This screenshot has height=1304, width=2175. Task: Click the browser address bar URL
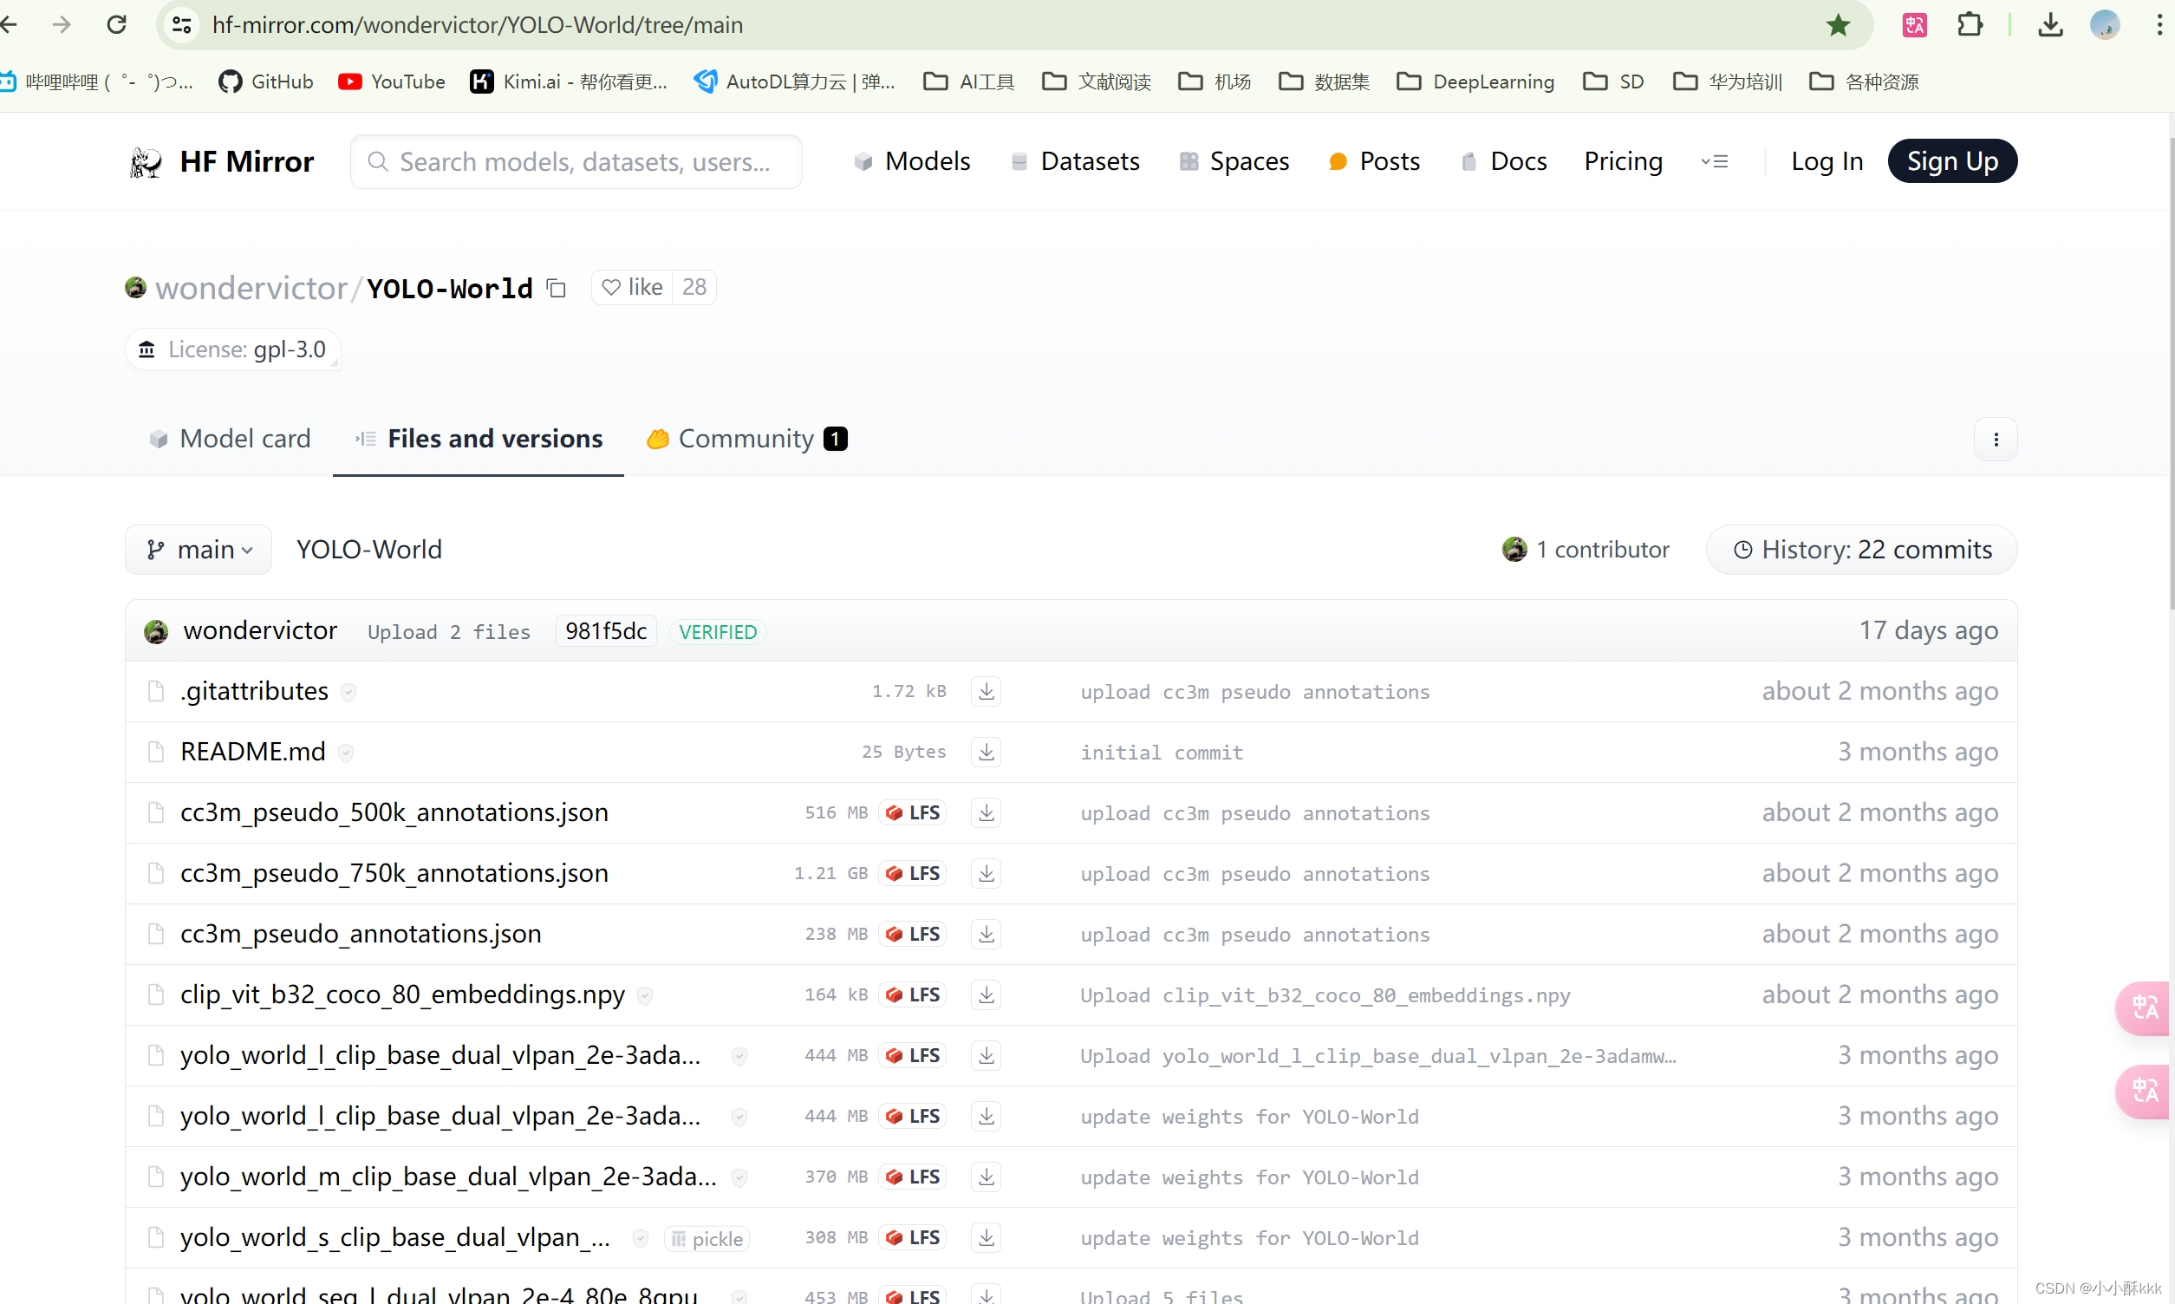[x=478, y=24]
